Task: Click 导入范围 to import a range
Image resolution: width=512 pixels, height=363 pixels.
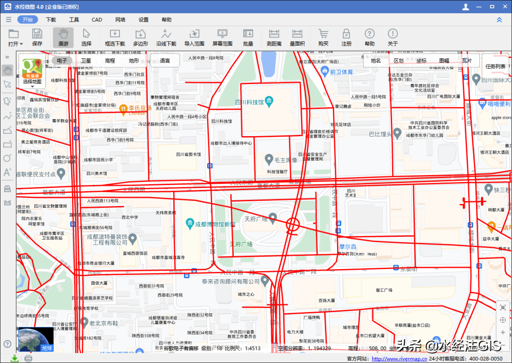Action: click(194, 37)
